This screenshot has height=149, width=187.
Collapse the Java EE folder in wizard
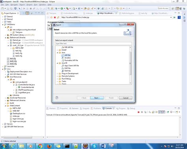point(58,63)
